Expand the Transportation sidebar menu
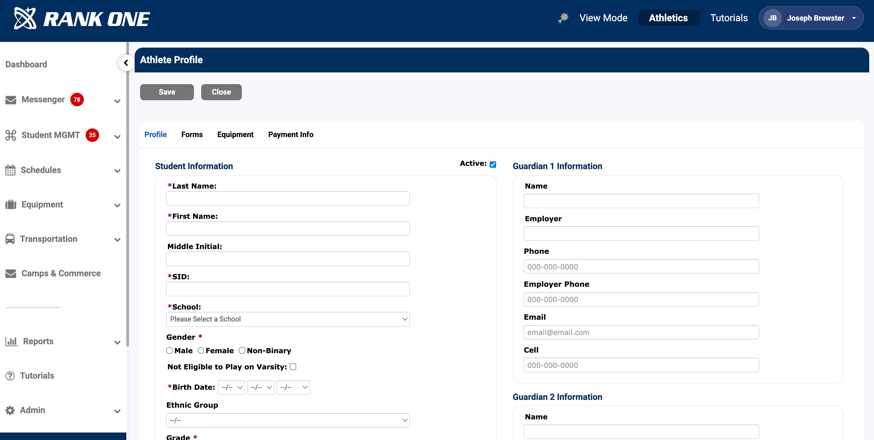874x440 pixels. [x=117, y=240]
